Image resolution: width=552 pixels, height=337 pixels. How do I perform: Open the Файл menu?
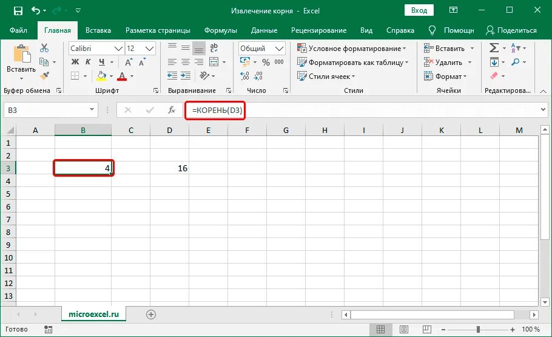pos(18,30)
